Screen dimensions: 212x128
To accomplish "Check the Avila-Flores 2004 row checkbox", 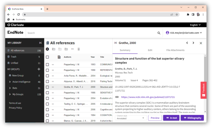I will coord(47,76).
